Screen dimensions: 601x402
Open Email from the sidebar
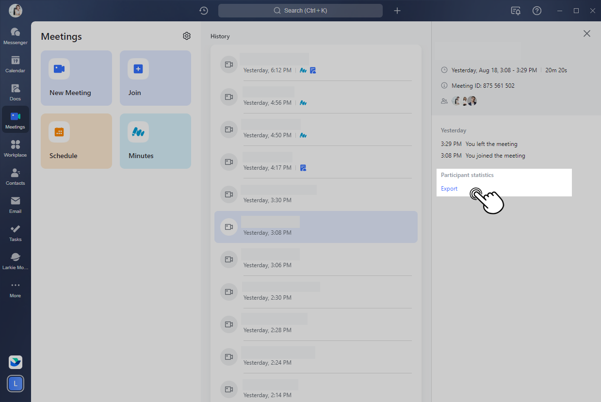[x=15, y=205]
